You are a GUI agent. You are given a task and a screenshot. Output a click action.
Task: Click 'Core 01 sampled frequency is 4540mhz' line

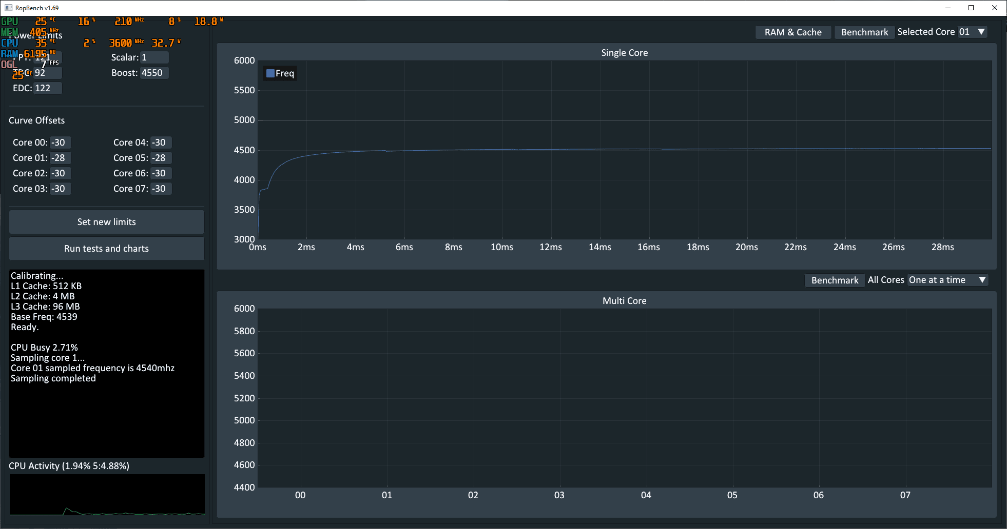(93, 368)
